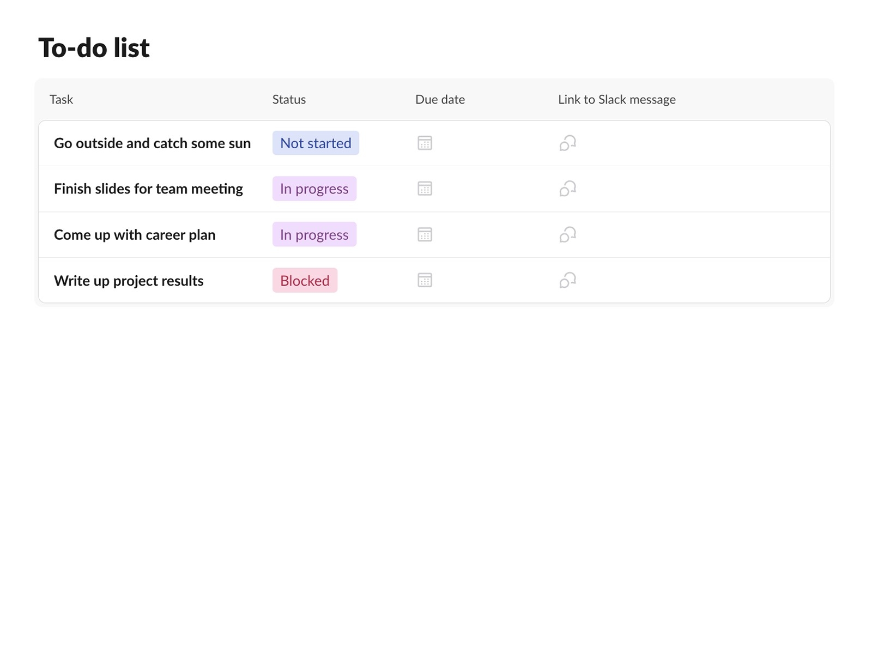Open the calendar icon for 'Go outside and catch some sun'
Viewport: 872px width, 654px height.
pos(425,143)
